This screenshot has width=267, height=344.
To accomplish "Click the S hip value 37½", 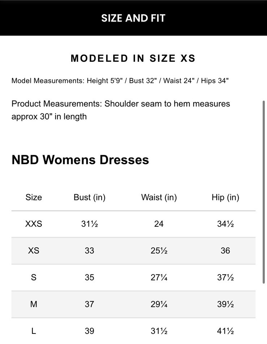I will click(225, 277).
